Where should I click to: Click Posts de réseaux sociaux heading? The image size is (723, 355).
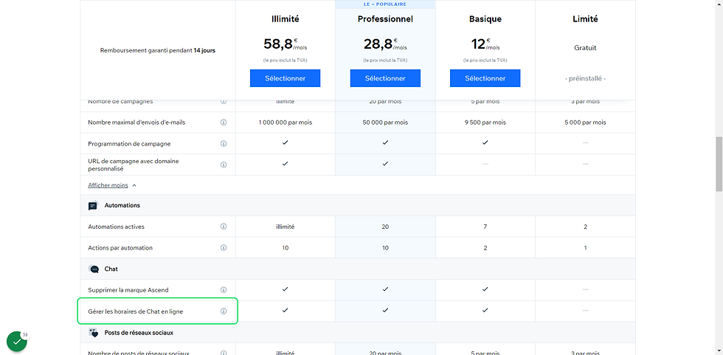click(x=139, y=332)
